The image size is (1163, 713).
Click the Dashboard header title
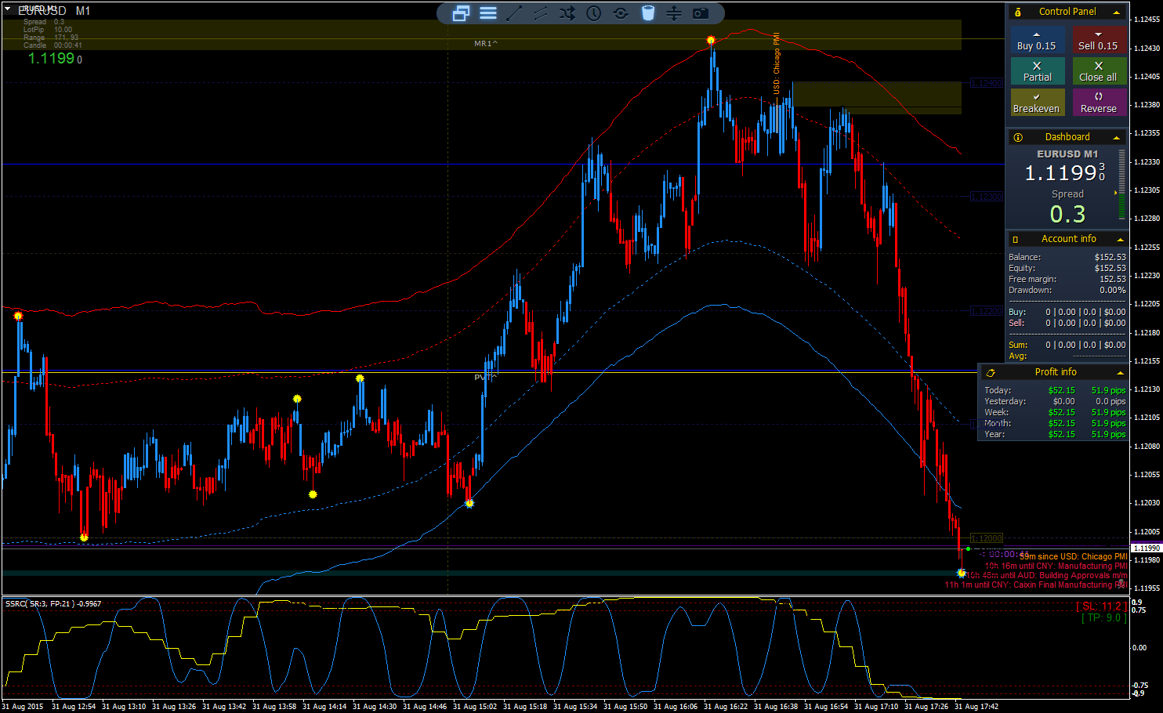pos(1067,137)
